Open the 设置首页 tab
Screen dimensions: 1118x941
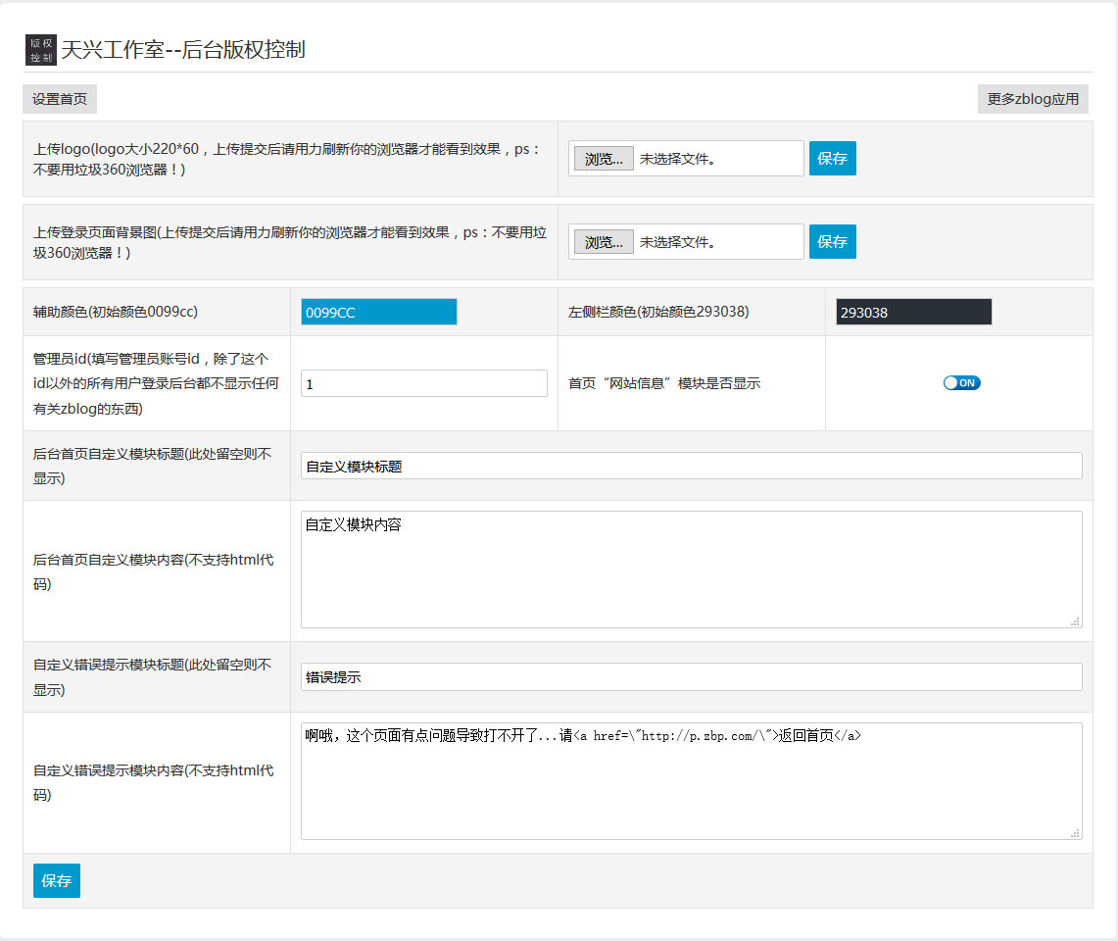pos(60,99)
